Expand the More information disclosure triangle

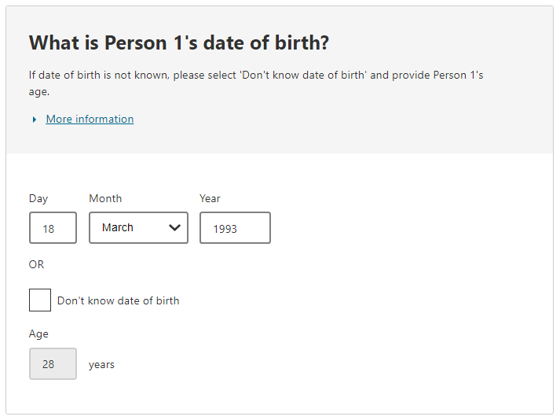pos(35,120)
